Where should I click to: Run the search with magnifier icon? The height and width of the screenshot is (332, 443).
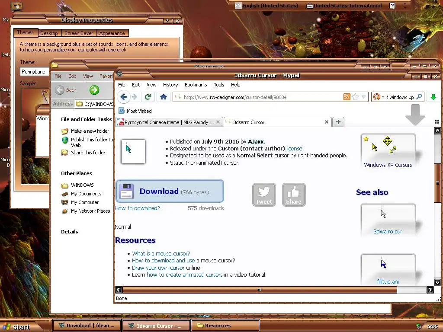pos(419,97)
